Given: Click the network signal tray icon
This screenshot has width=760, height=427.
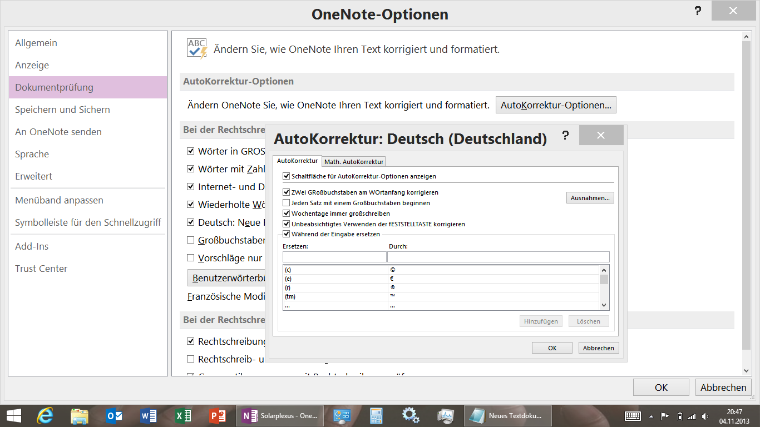Looking at the screenshot, I should click(x=692, y=416).
